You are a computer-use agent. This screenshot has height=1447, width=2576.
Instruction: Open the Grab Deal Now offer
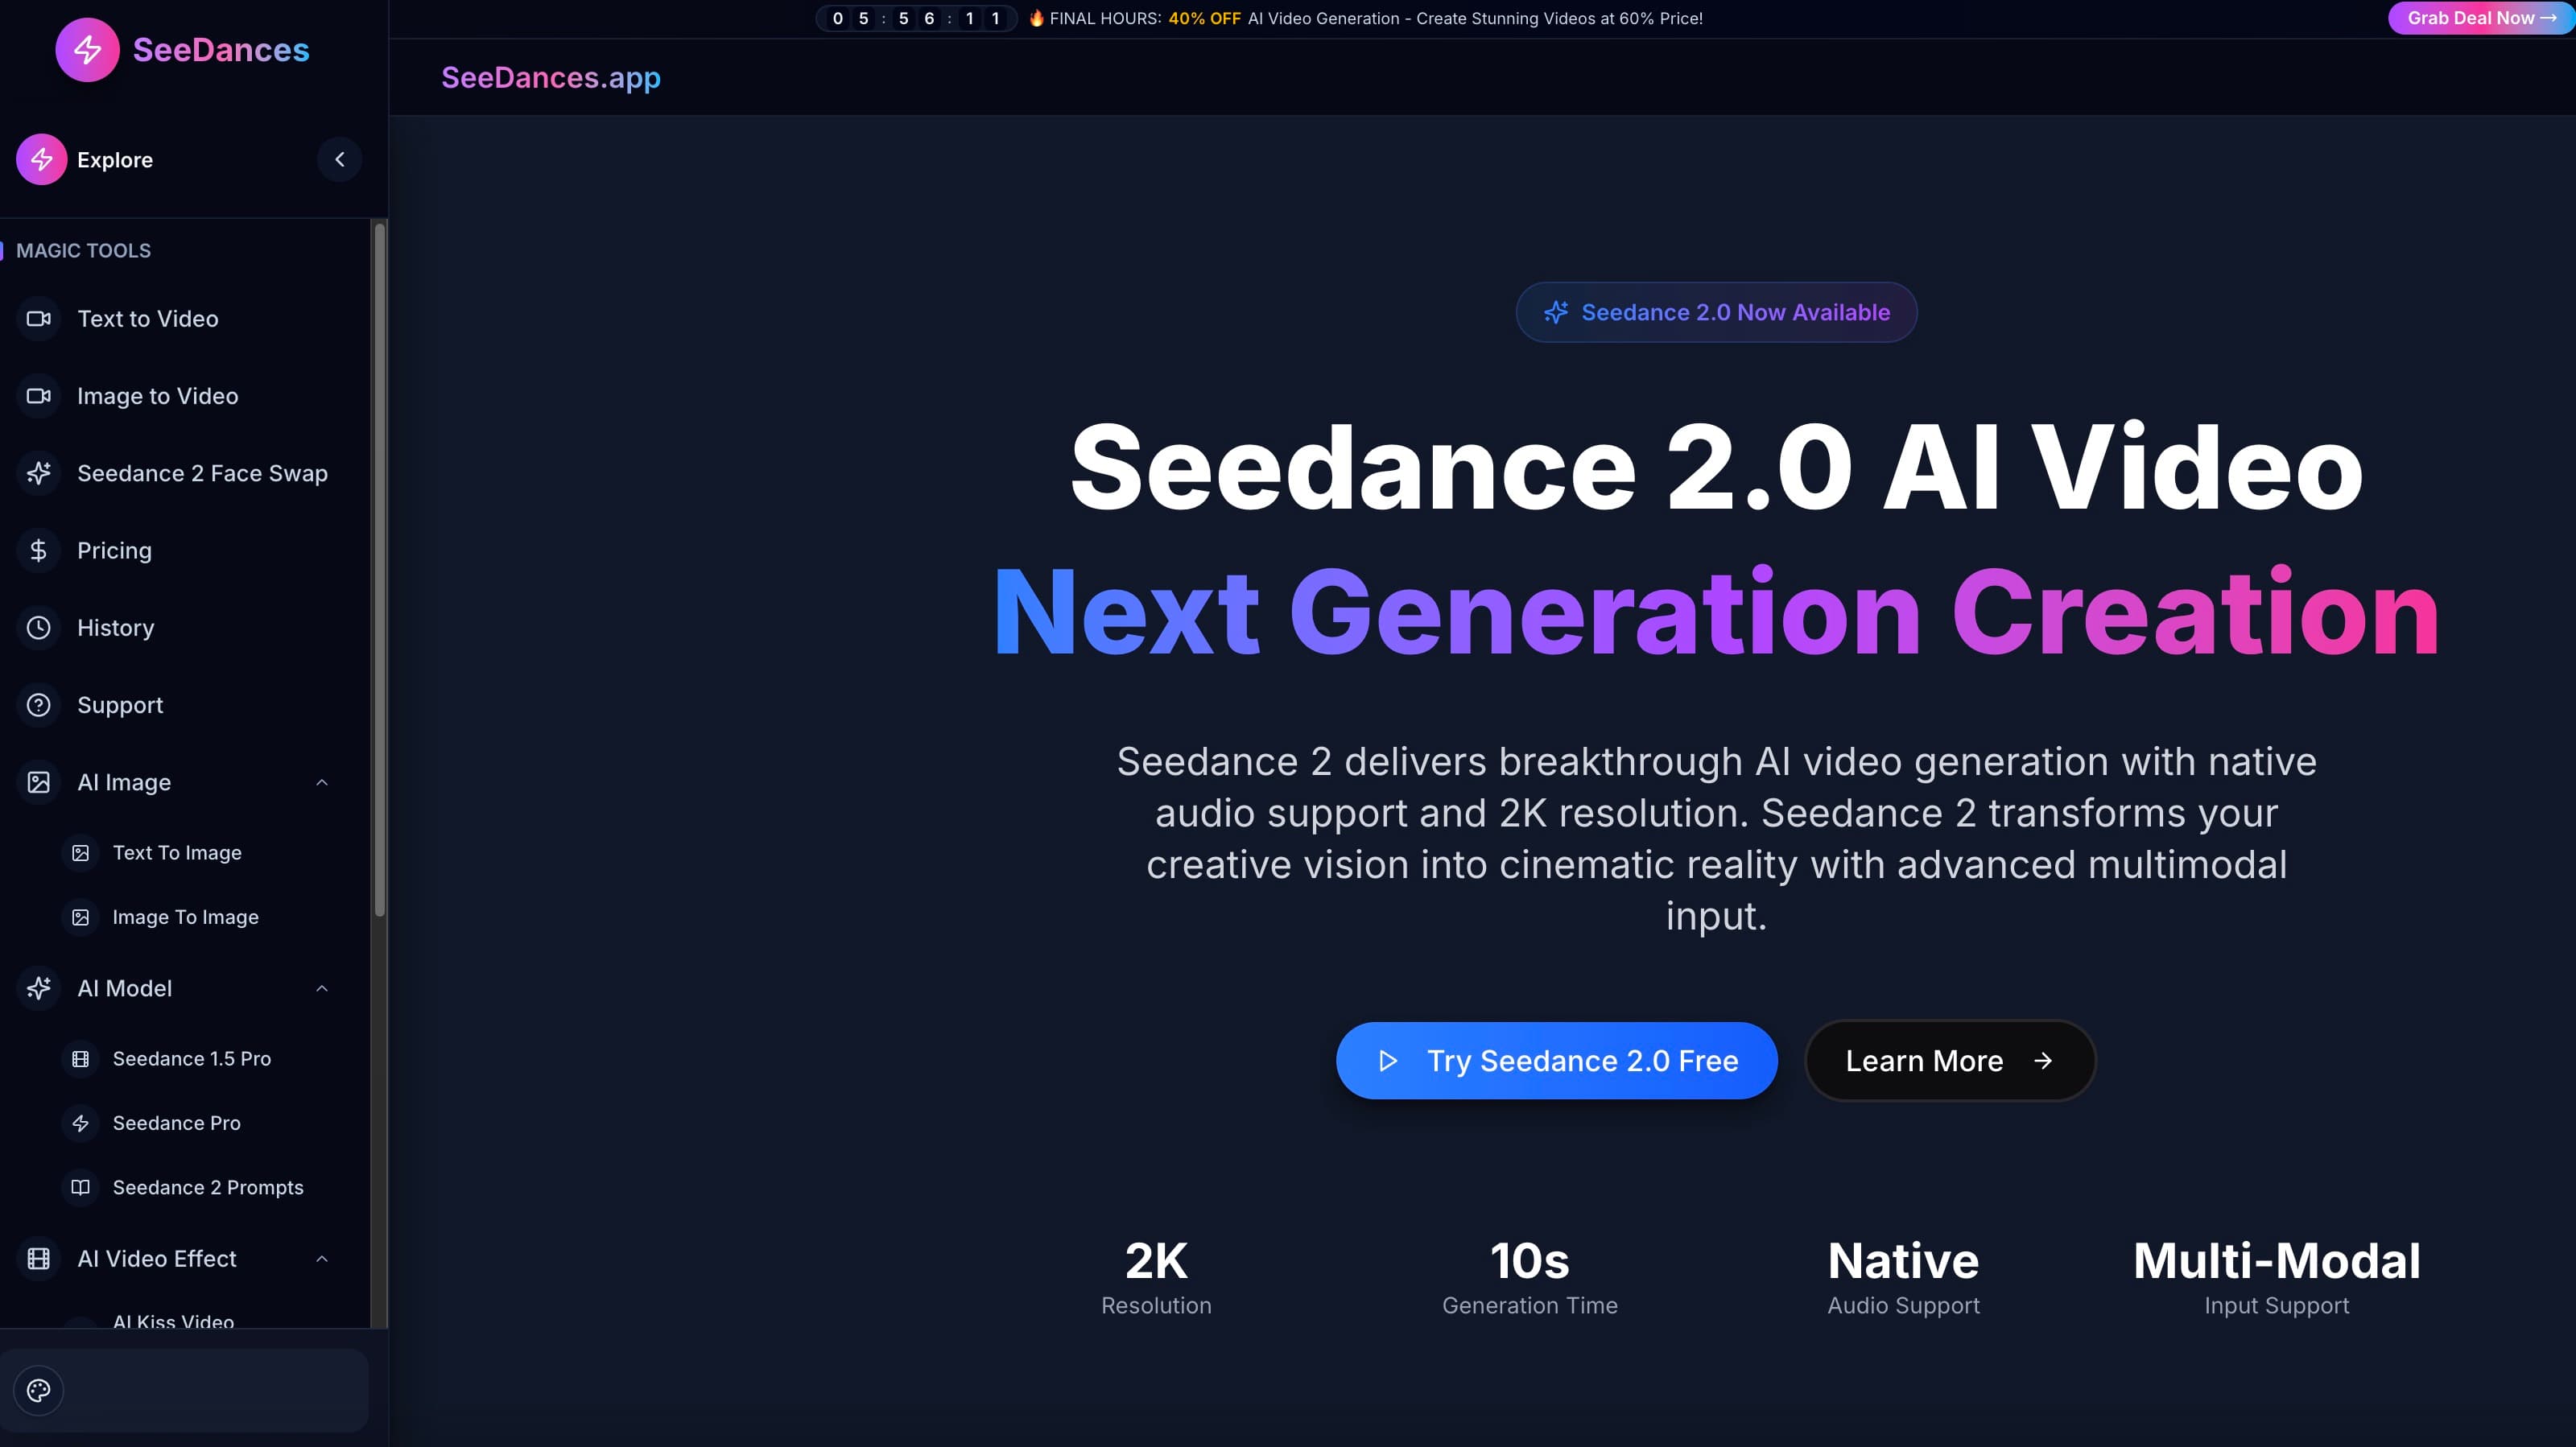2479,17
